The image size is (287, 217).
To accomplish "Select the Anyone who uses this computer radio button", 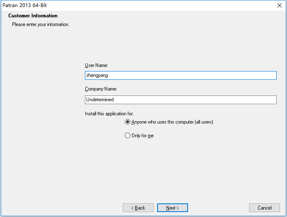I will pyautogui.click(x=127, y=122).
